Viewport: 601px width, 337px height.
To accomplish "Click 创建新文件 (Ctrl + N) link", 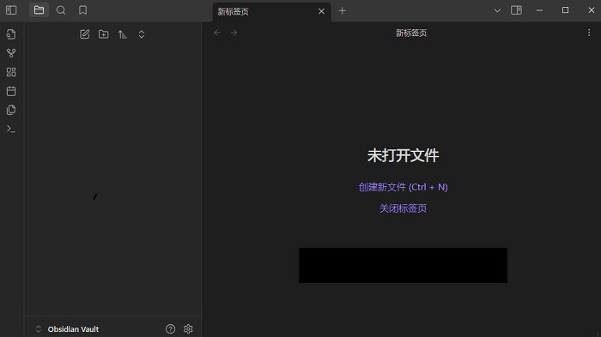I will coord(403,187).
